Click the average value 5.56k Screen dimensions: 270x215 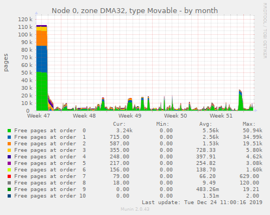coord(211,131)
